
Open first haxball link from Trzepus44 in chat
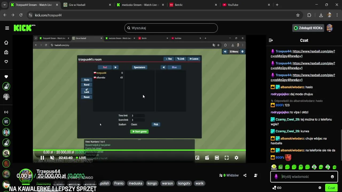303,53
